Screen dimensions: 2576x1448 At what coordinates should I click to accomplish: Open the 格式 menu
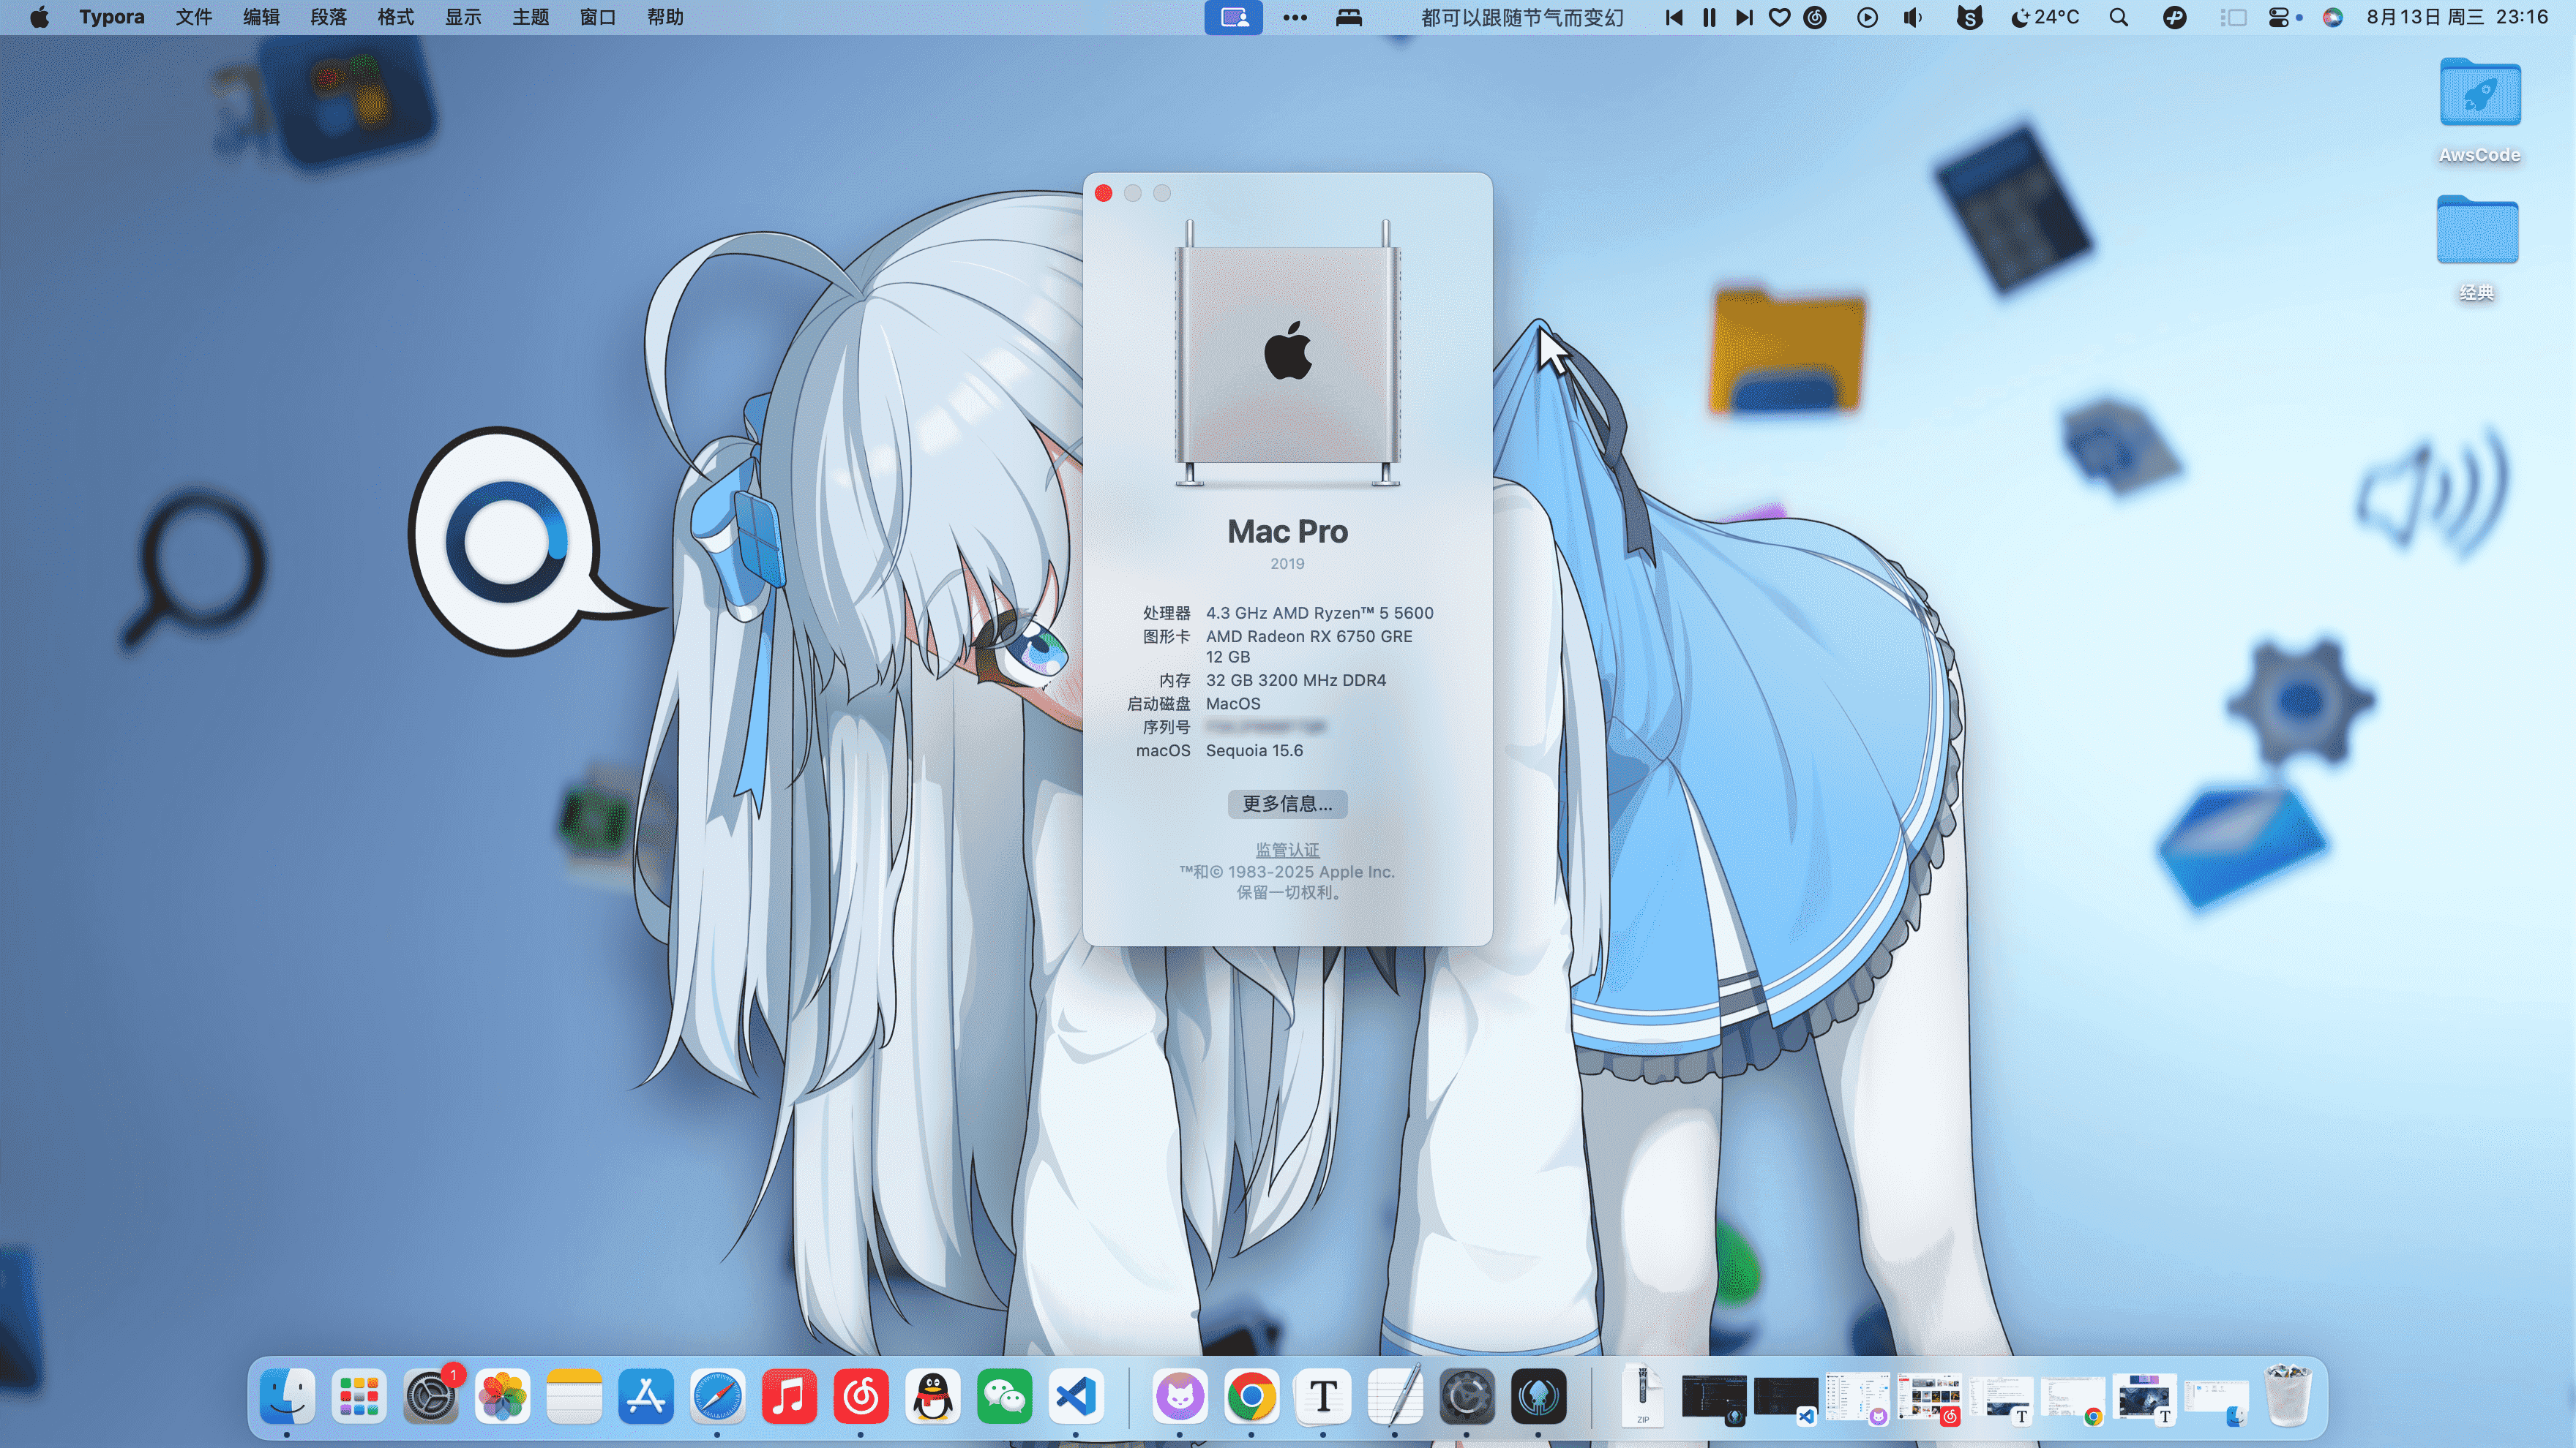click(395, 17)
